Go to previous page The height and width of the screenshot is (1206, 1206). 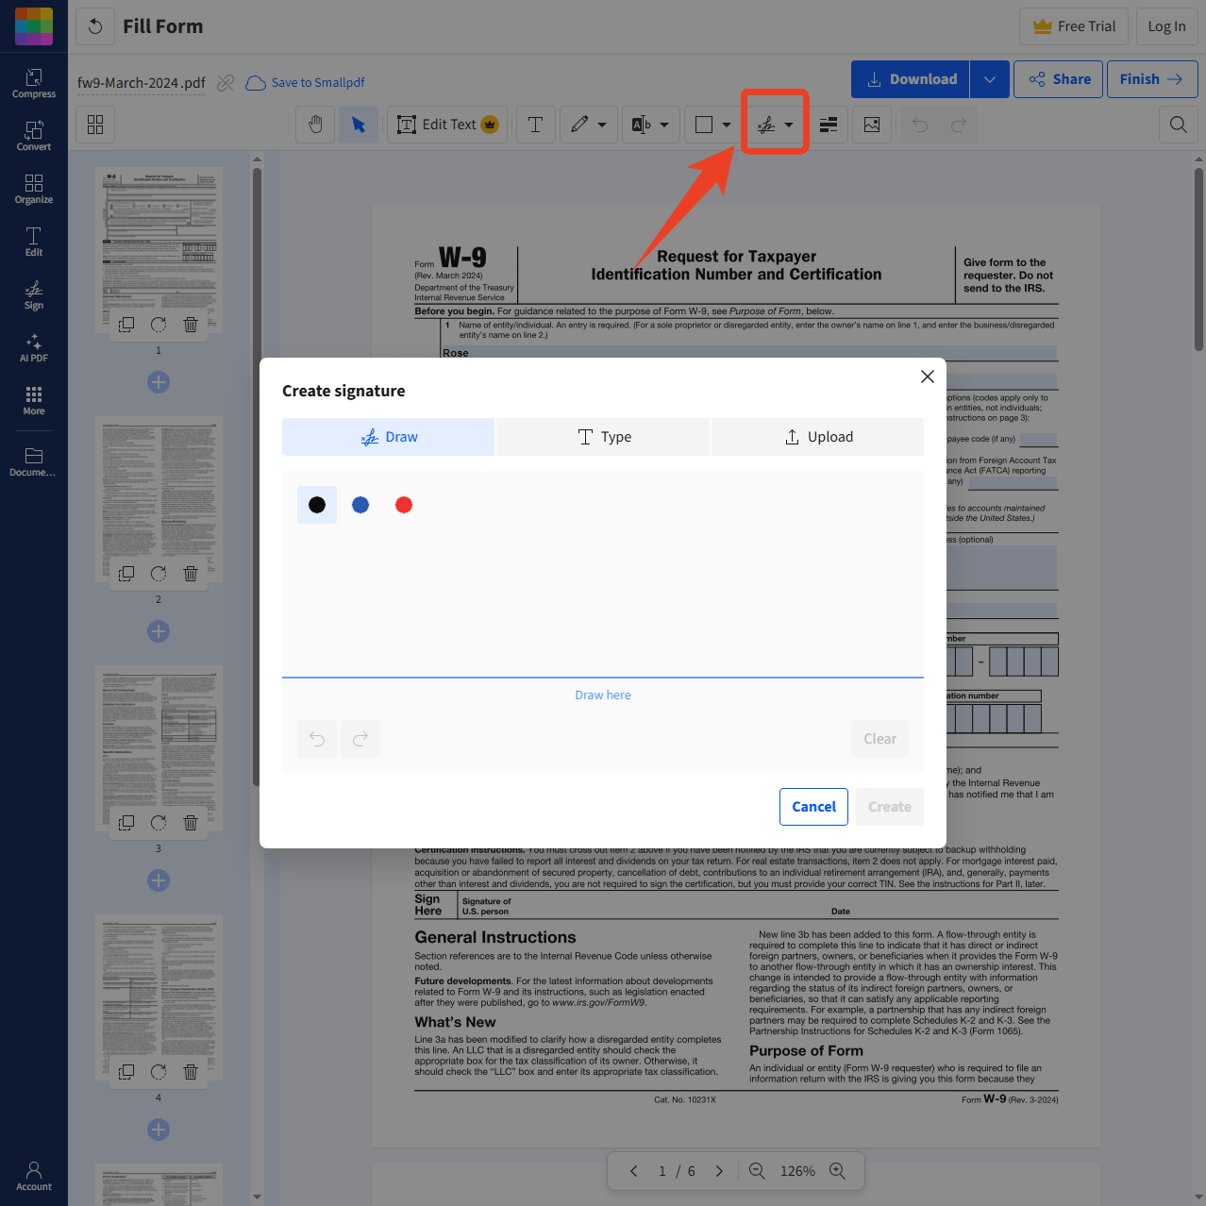coord(634,1171)
